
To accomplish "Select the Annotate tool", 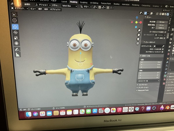I will (x=17, y=49).
